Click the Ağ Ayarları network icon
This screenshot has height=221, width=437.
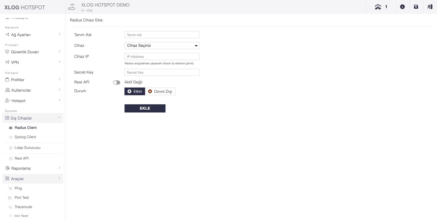click(7, 34)
